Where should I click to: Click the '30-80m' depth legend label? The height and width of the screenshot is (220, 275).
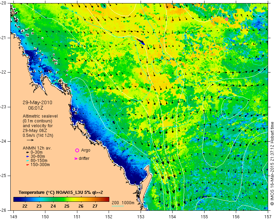click(x=38, y=156)
